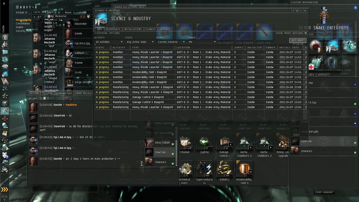Open the Jukebox headphones icon
The height and width of the screenshot is (202, 359).
[5, 141]
